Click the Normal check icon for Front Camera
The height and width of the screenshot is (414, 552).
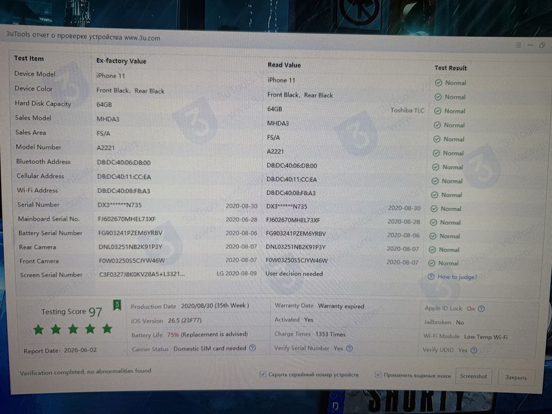click(432, 263)
